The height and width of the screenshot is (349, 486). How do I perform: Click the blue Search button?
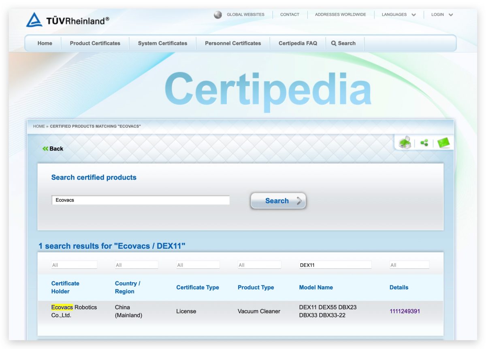coord(278,201)
